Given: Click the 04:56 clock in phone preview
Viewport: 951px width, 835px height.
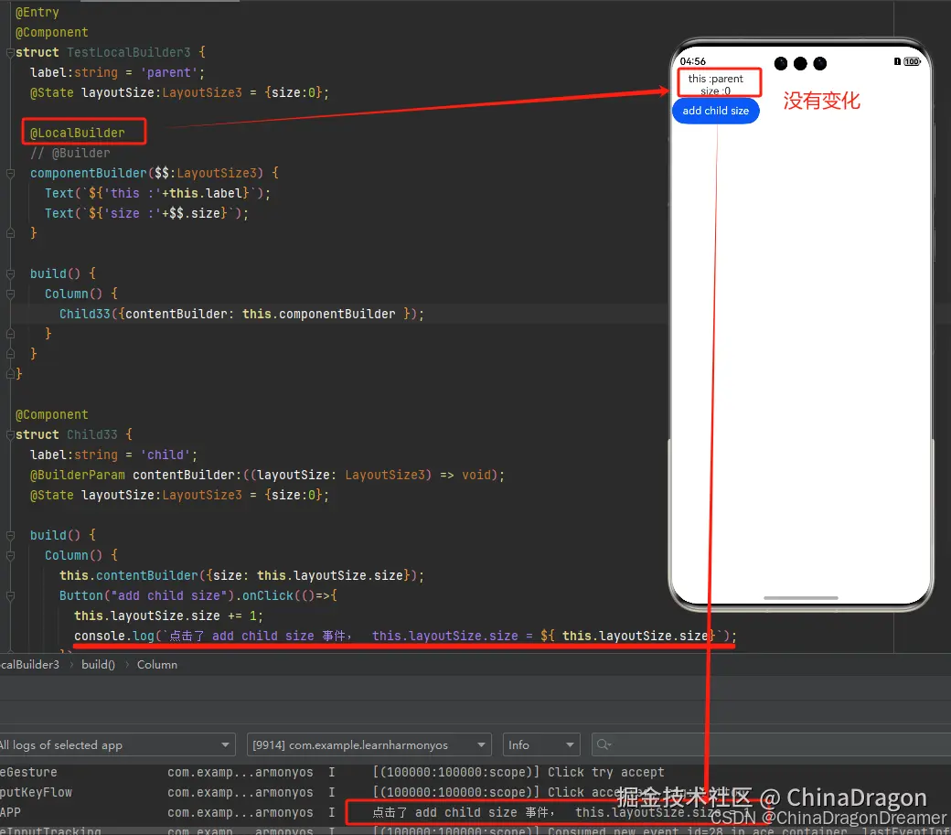Looking at the screenshot, I should click(692, 61).
